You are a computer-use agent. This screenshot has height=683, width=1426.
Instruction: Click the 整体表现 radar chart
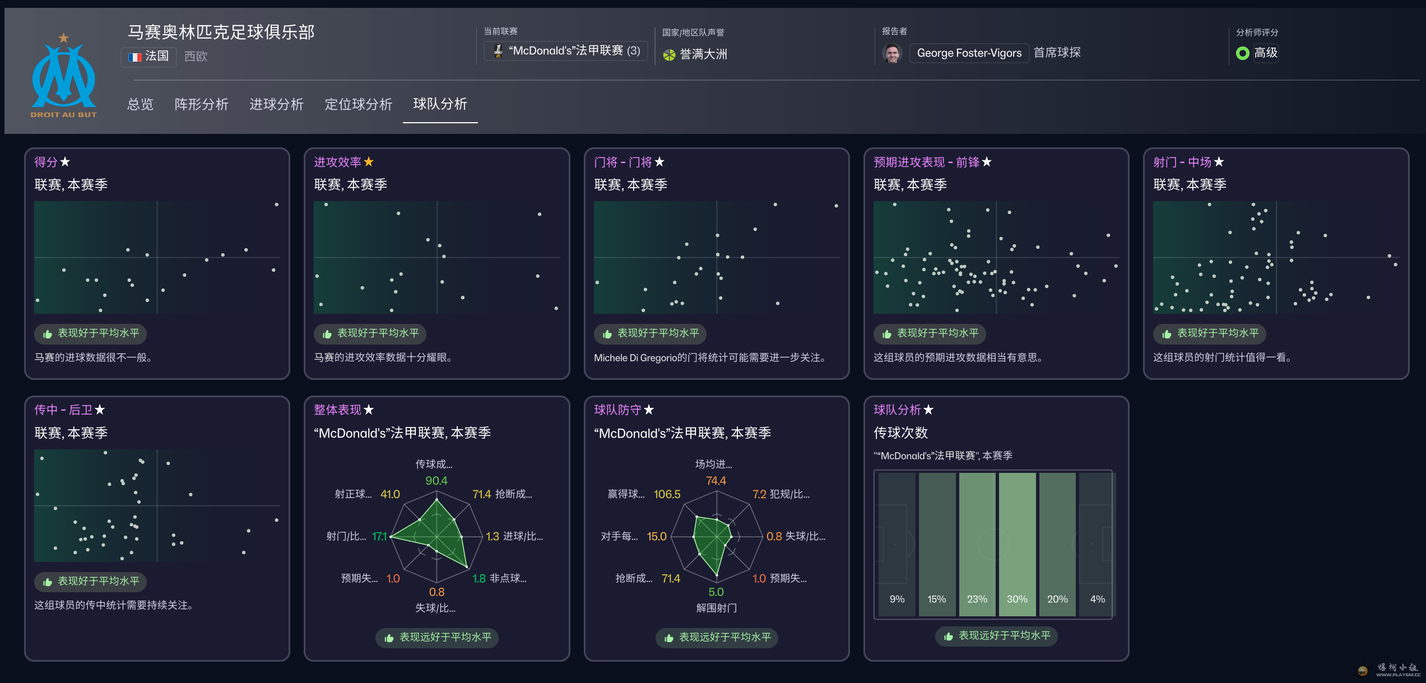436,536
